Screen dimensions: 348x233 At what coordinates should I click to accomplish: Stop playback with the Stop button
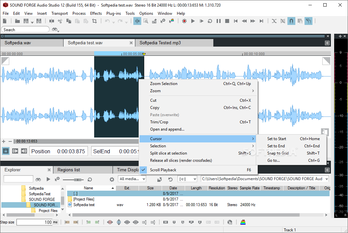[x=227, y=21]
